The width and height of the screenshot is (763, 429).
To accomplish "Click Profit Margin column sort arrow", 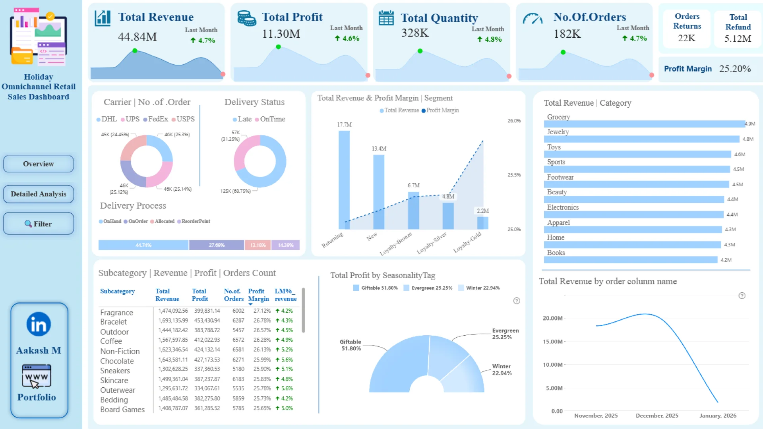I will [250, 304].
